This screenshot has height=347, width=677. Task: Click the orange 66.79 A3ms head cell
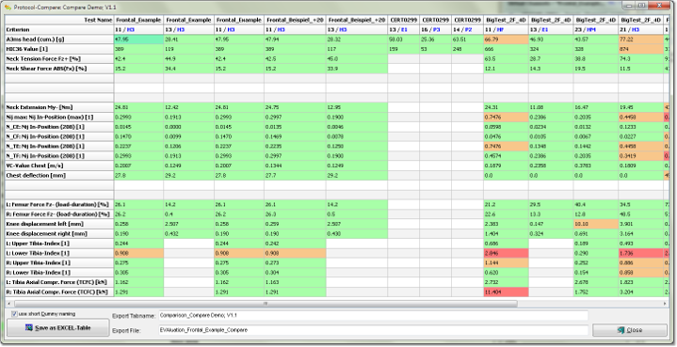pyautogui.click(x=506, y=39)
